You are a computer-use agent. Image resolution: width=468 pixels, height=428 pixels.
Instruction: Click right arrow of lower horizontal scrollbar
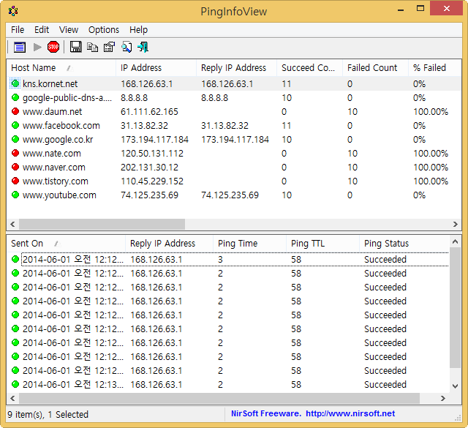[443, 398]
